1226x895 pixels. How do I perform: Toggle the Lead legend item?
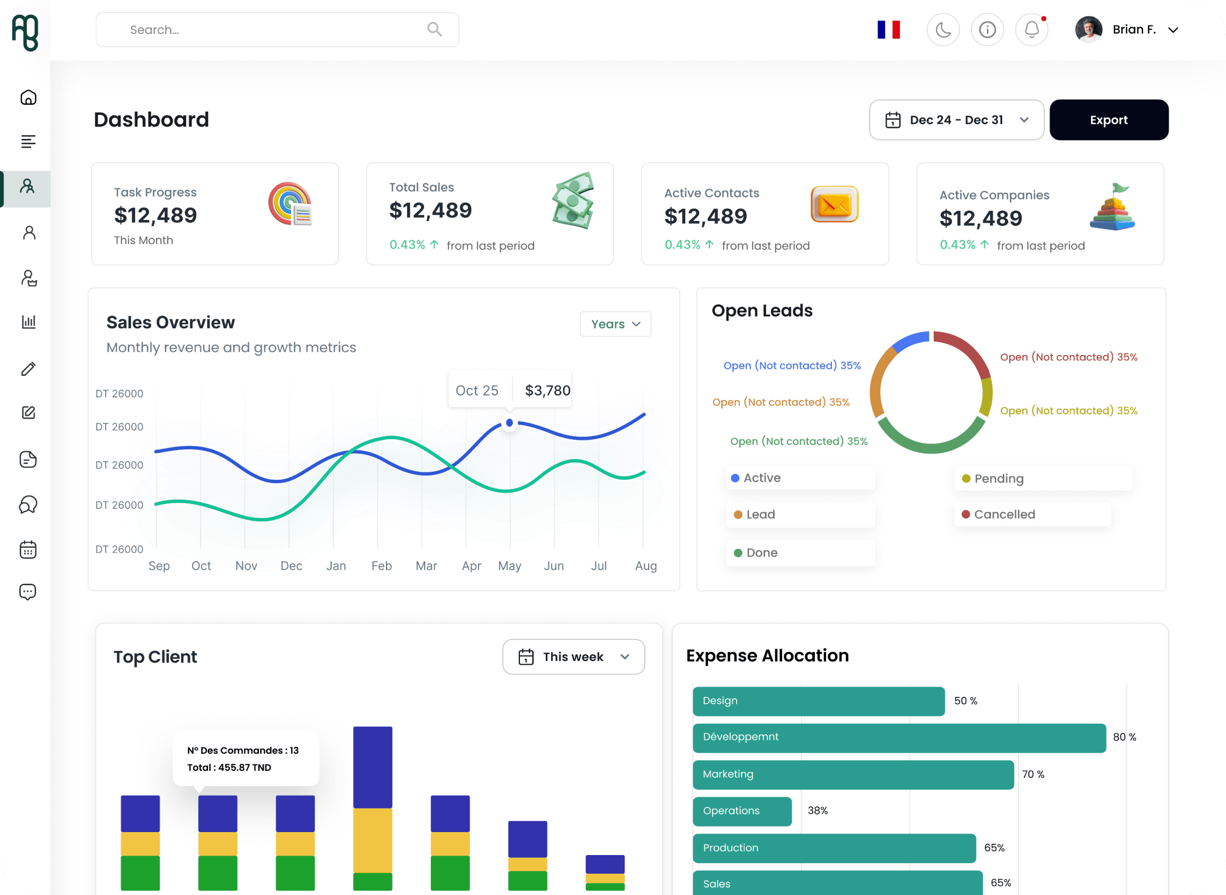pyautogui.click(x=800, y=514)
